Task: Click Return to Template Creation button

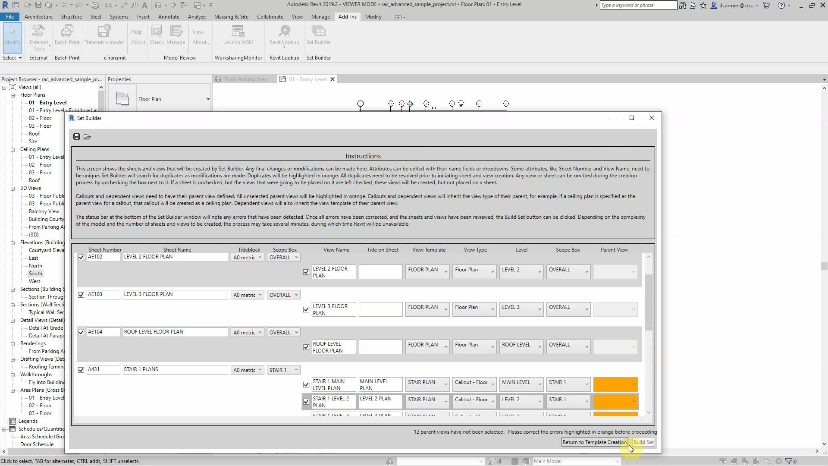Action: pyautogui.click(x=594, y=442)
